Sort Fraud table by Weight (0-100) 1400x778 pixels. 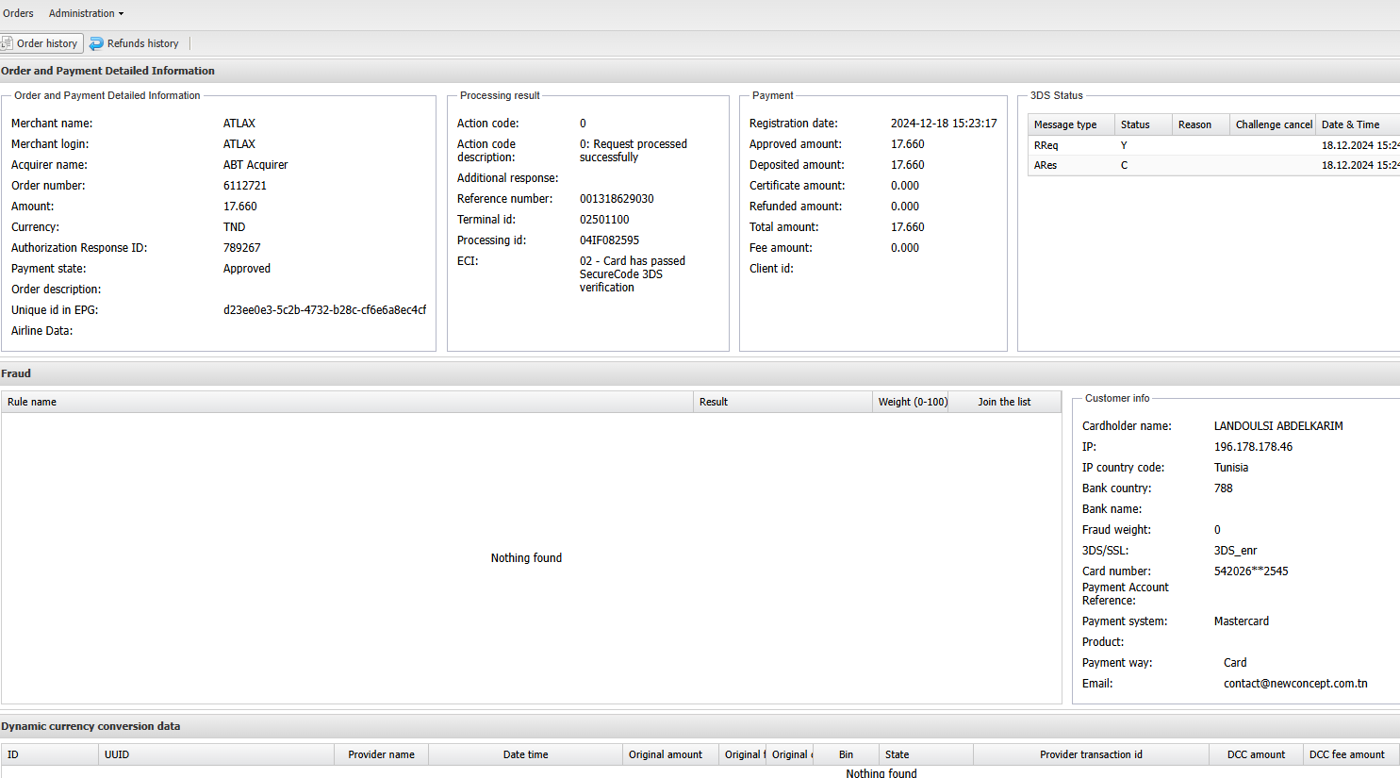pos(912,402)
